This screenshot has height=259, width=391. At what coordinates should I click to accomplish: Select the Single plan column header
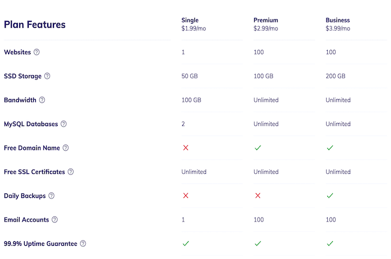(194, 24)
